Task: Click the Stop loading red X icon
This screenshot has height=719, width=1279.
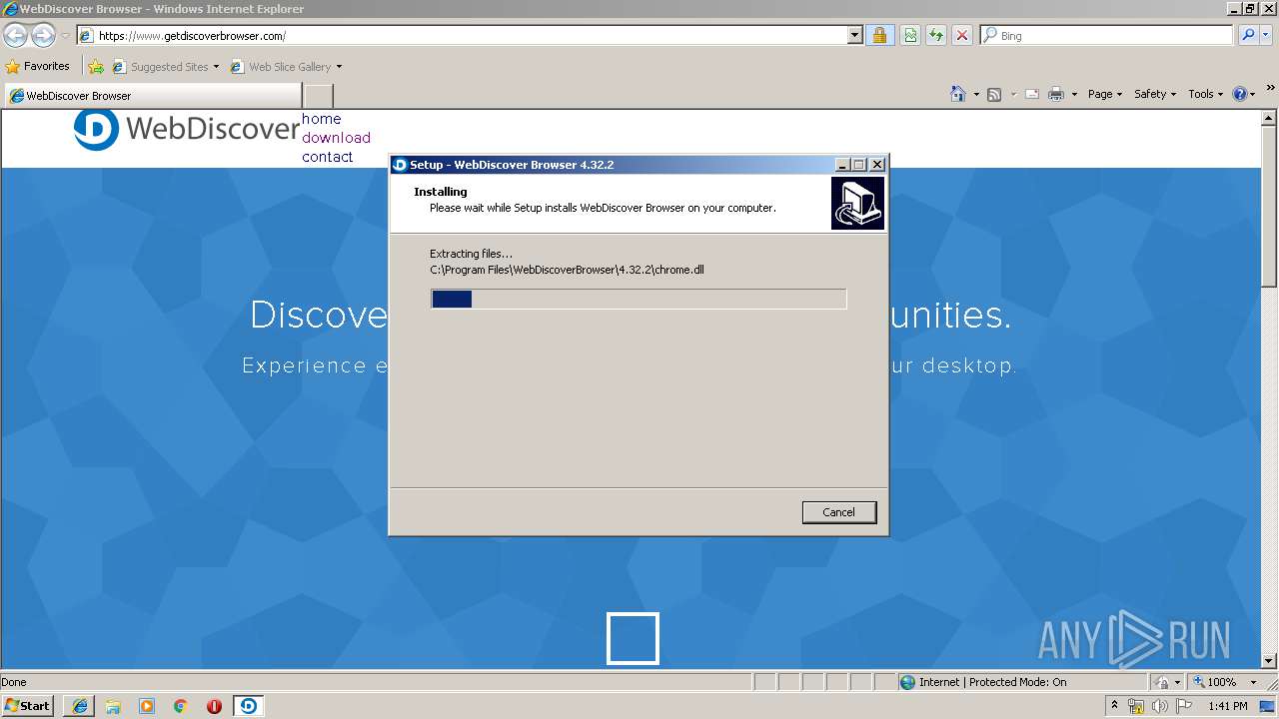Action: point(962,36)
